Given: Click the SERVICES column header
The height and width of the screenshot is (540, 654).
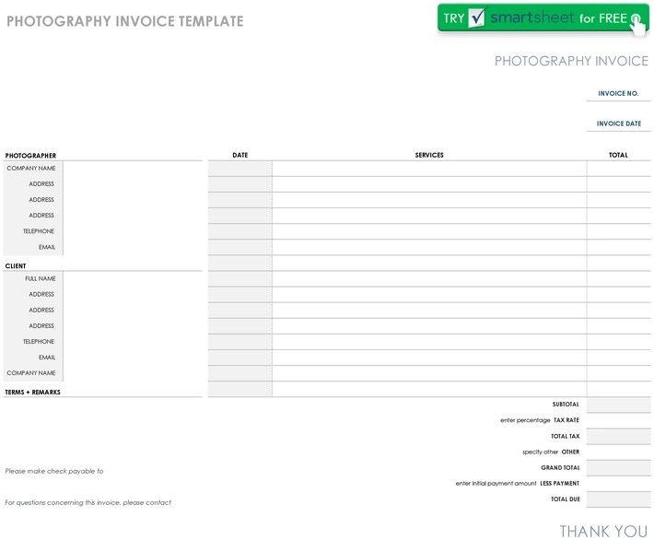Looking at the screenshot, I should tap(429, 155).
